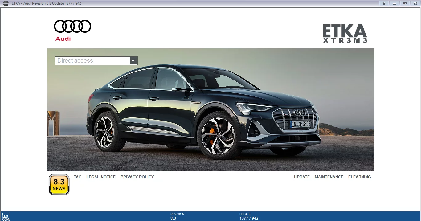Select the Update menu link
The width and height of the screenshot is (421, 221).
coord(302,177)
